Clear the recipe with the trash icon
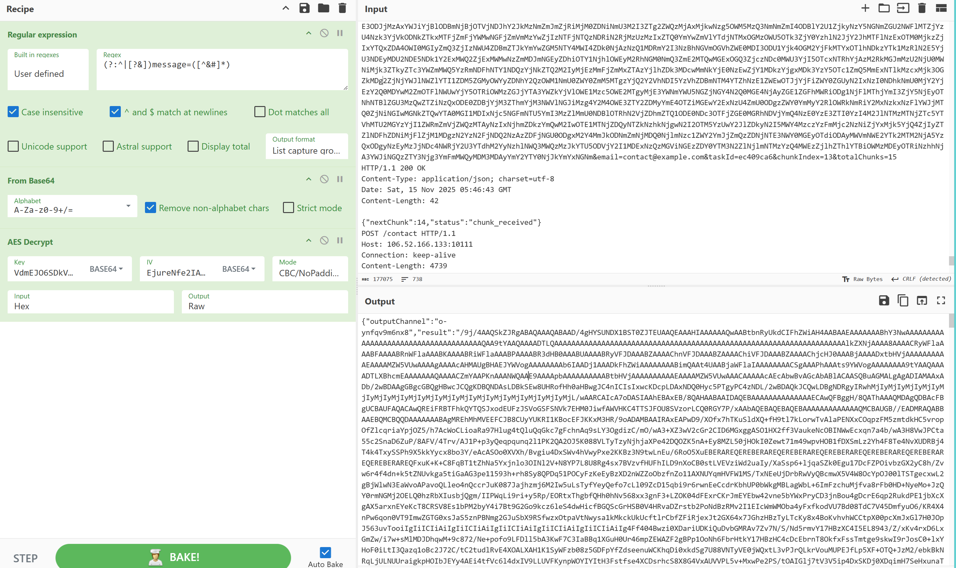This screenshot has width=956, height=568. point(342,8)
